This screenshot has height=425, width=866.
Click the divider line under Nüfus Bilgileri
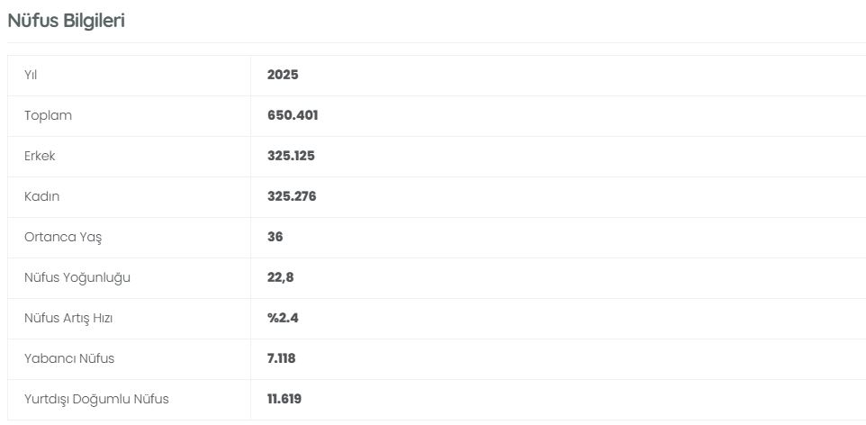point(432,42)
